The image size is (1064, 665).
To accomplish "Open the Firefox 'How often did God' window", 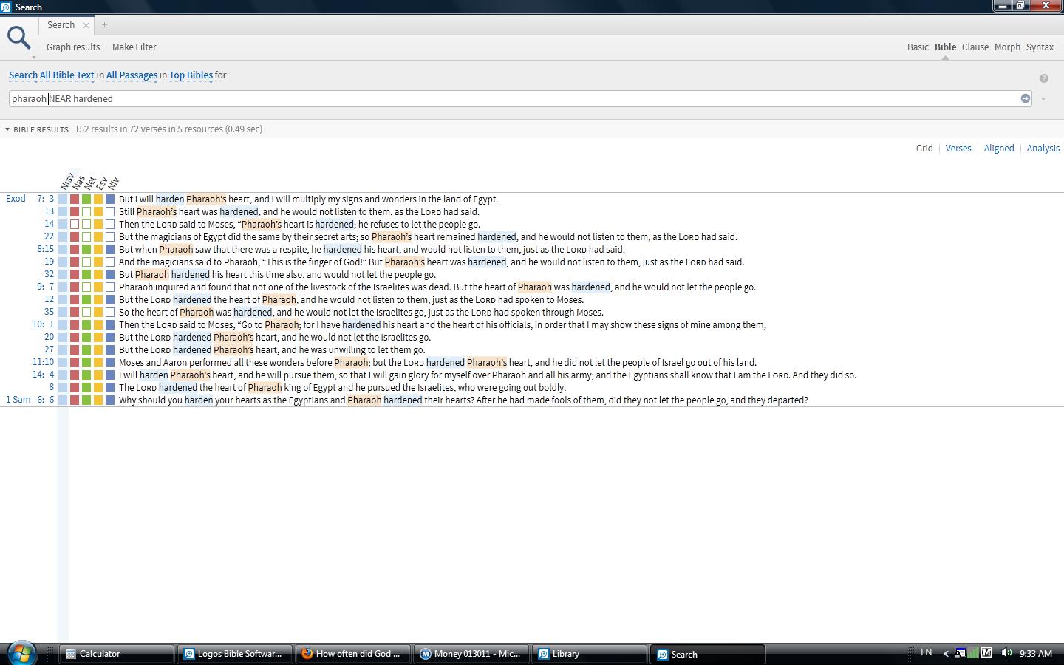I will click(352, 654).
